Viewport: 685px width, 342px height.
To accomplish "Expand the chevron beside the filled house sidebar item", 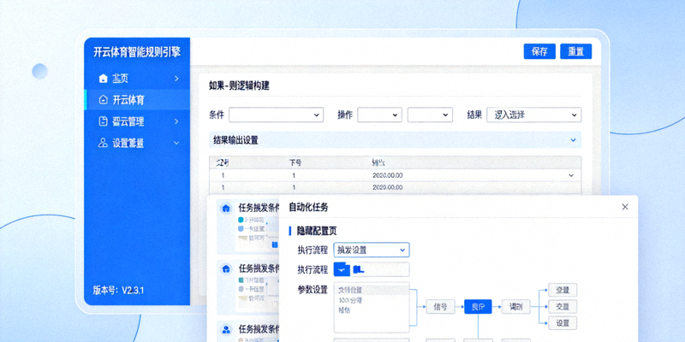I will (176, 79).
